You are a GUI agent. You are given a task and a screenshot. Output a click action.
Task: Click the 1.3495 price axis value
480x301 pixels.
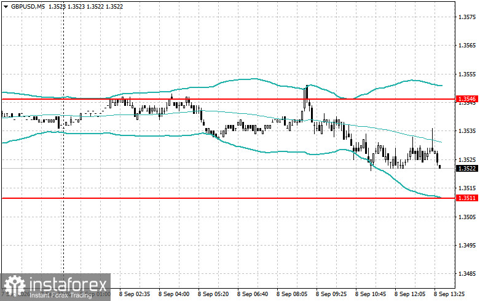(467, 245)
